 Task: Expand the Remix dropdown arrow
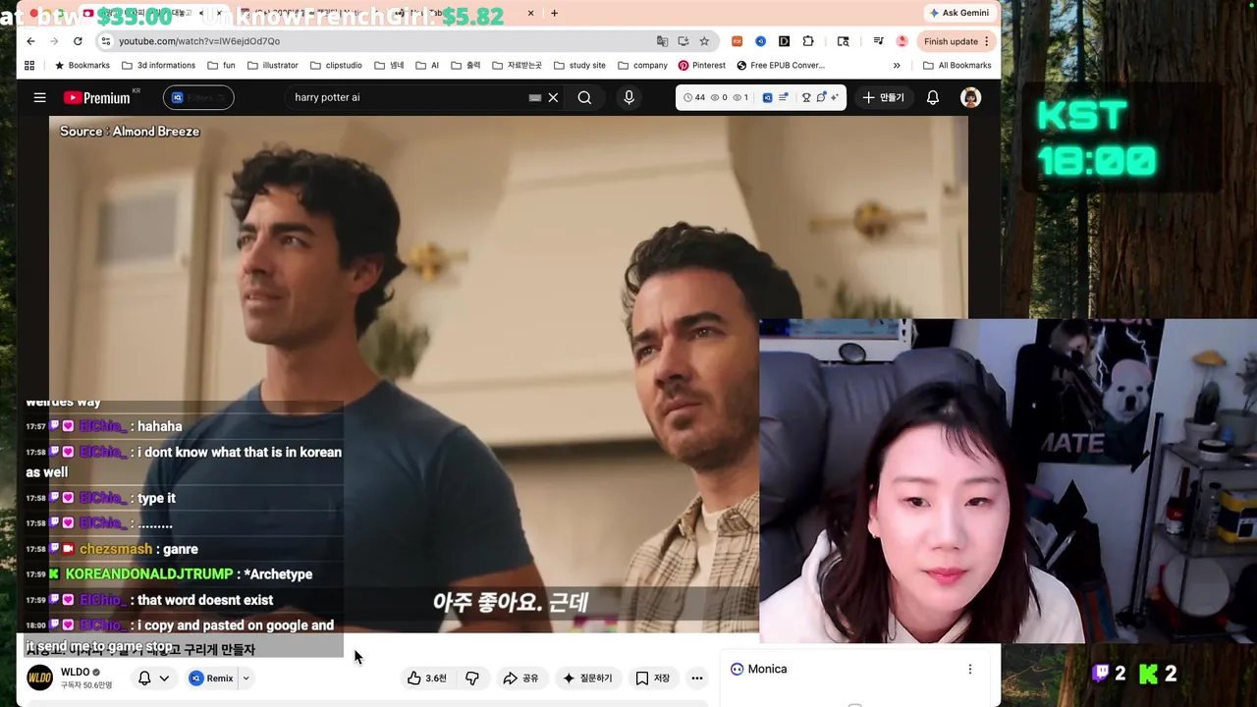click(246, 678)
